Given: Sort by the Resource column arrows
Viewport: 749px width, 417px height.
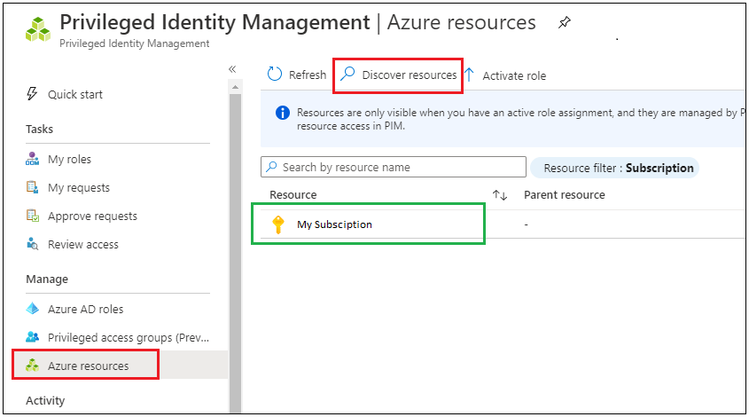Looking at the screenshot, I should click(x=500, y=194).
